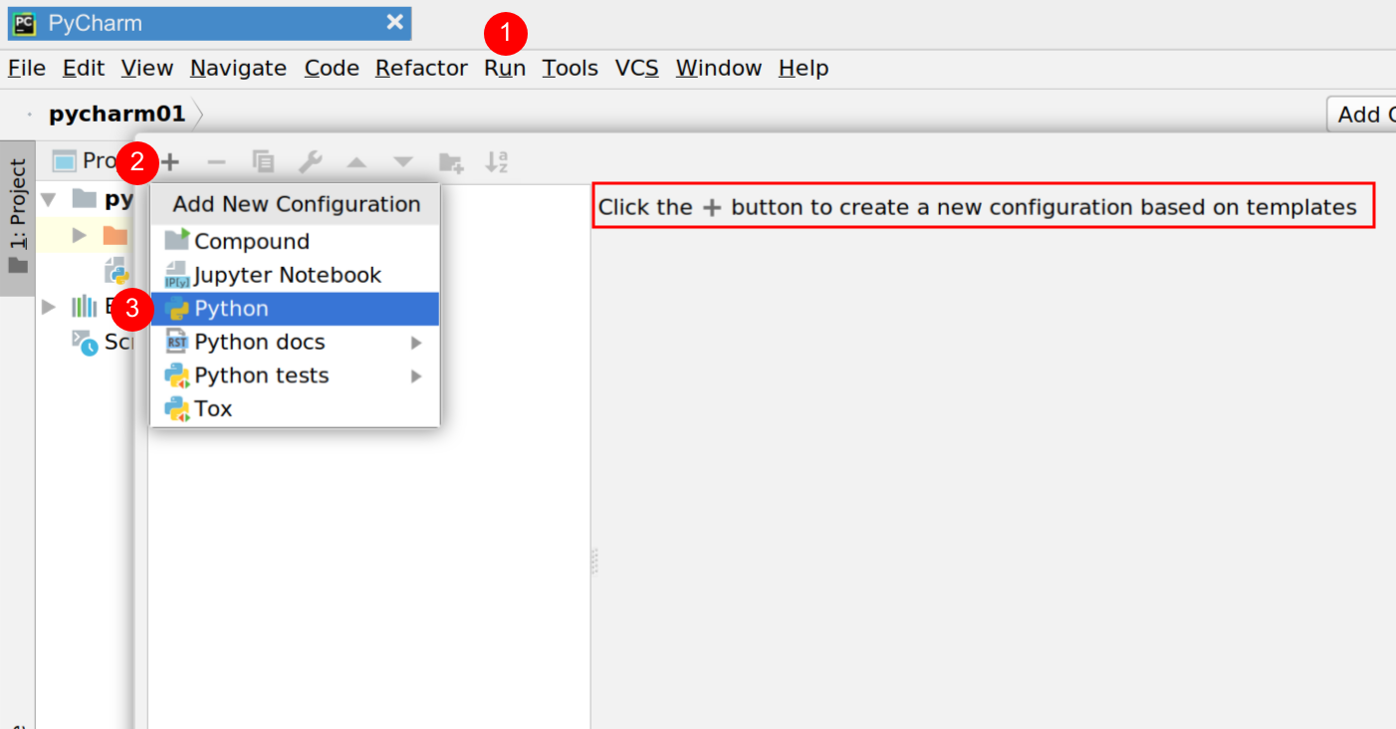
Task: Click the Python file icon in project tree
Action: [x=116, y=271]
